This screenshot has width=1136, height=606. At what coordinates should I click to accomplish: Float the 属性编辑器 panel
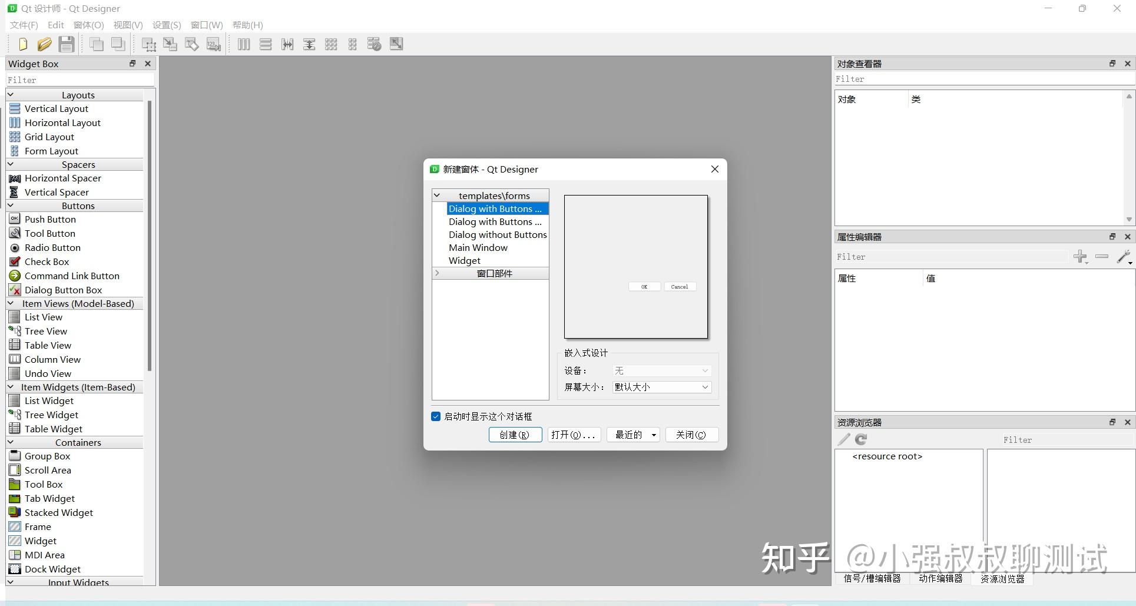pos(1112,236)
